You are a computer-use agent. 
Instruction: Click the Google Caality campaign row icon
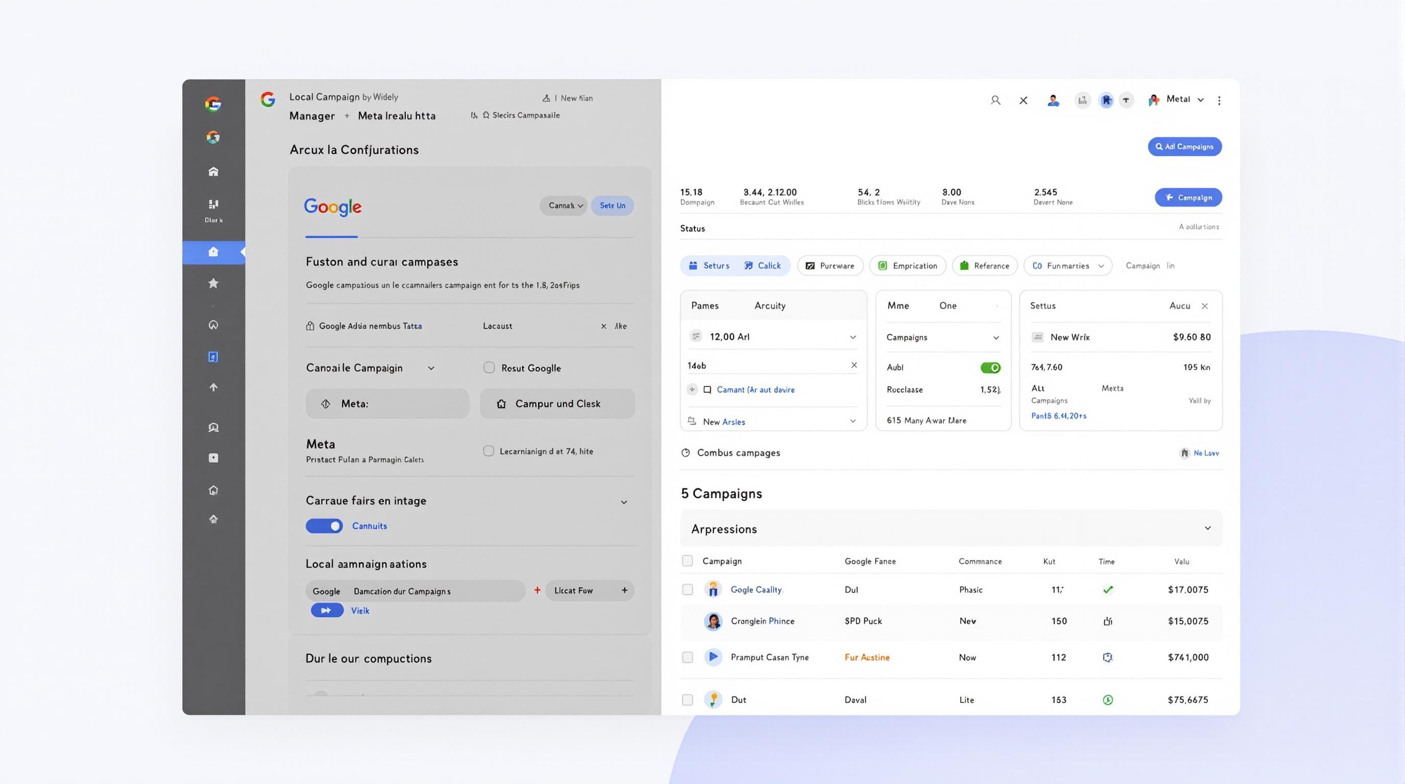point(713,590)
